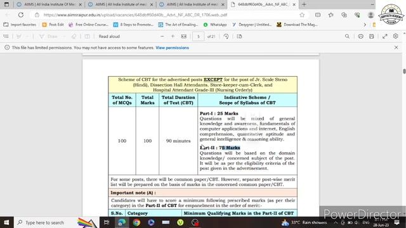Start Read aloud for the PDF

pos(109,37)
